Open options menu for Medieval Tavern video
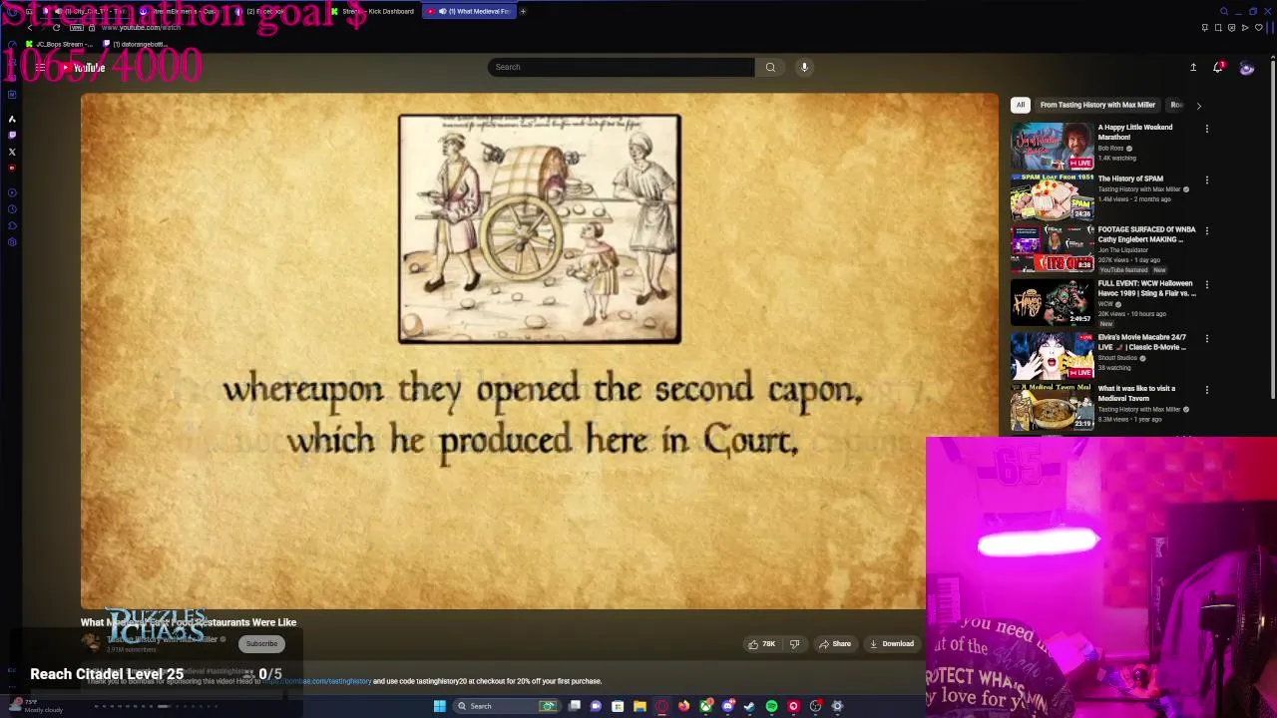 [1206, 390]
